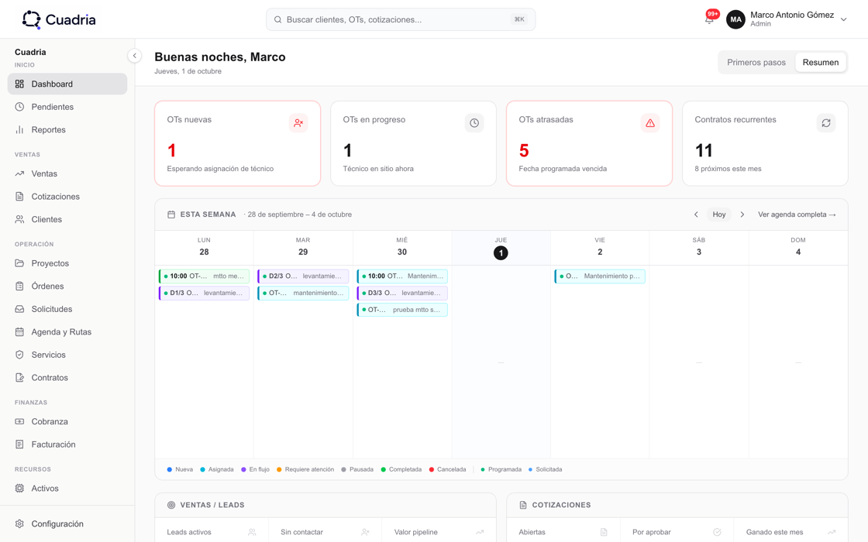Click the Reportes bar chart icon
The image size is (868, 542).
click(19, 129)
